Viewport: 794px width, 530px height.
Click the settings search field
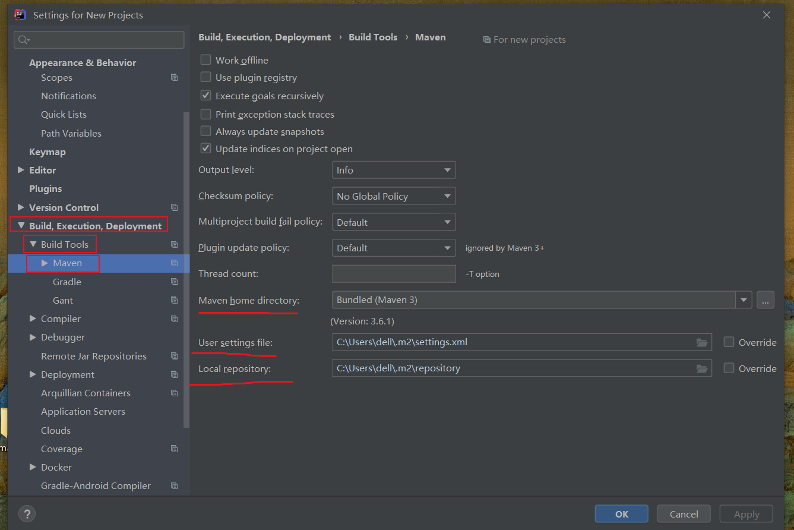click(99, 40)
